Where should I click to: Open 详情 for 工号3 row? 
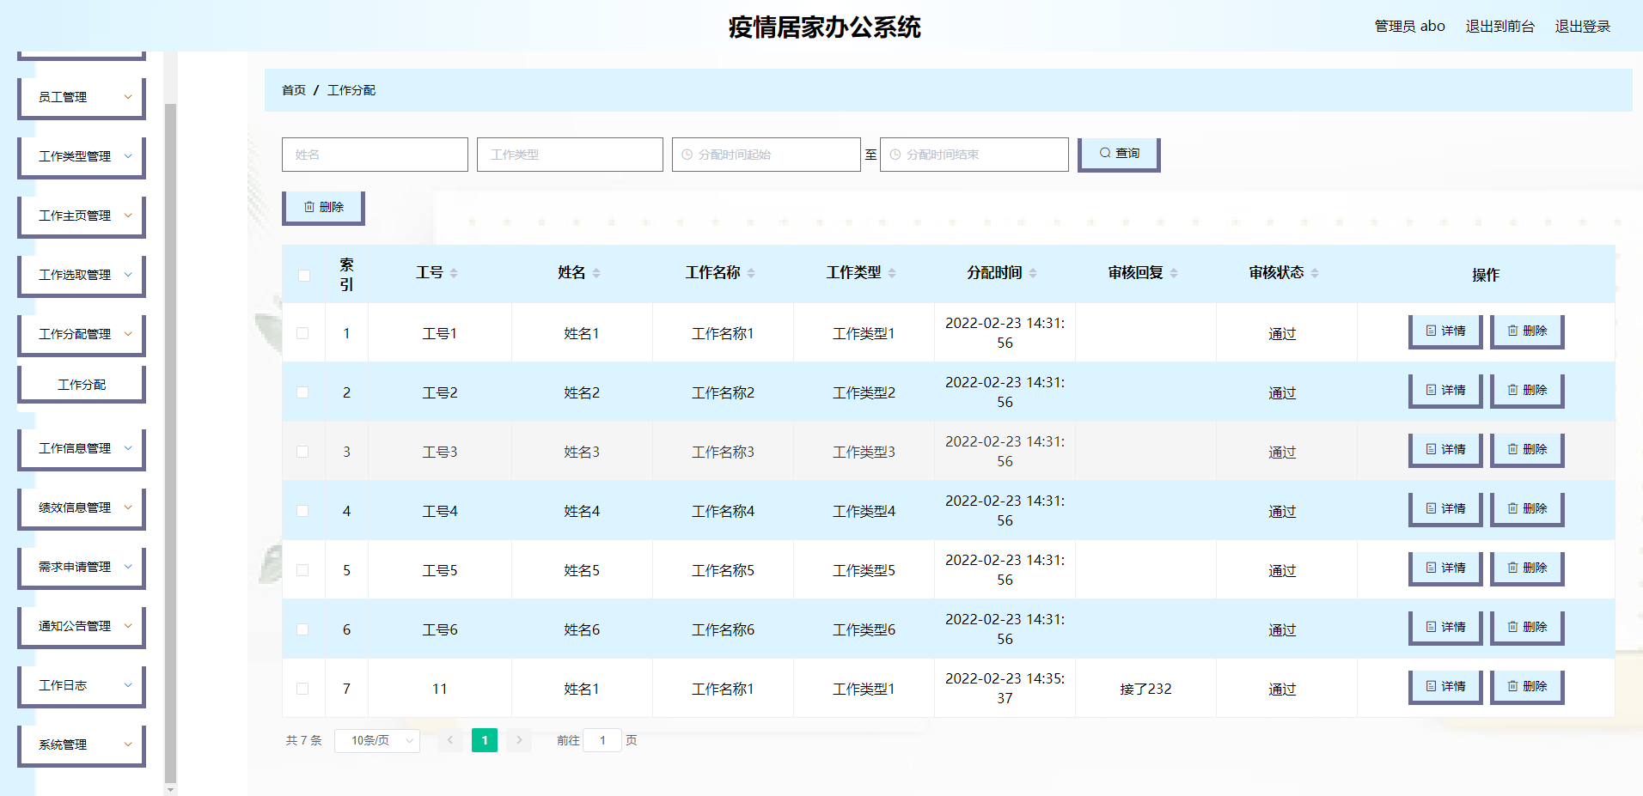[1445, 450]
